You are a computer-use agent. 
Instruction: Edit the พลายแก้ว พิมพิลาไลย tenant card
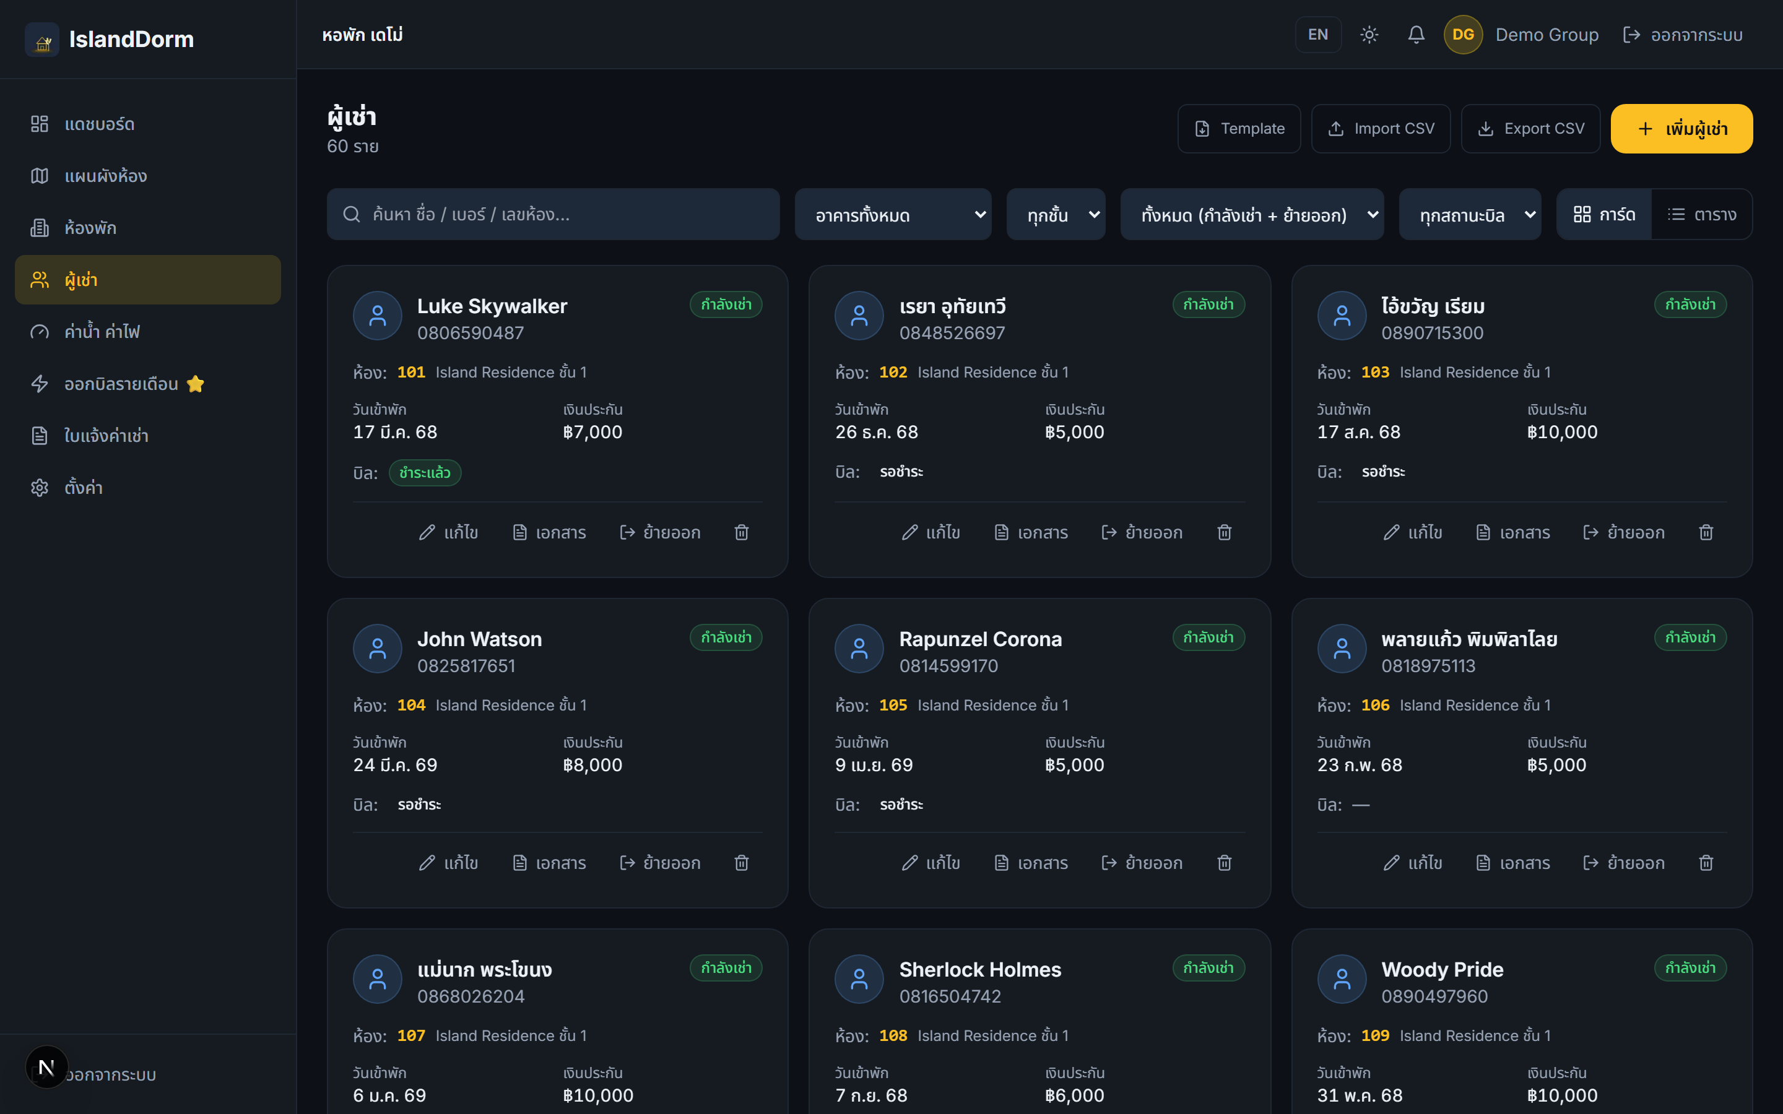click(1412, 863)
